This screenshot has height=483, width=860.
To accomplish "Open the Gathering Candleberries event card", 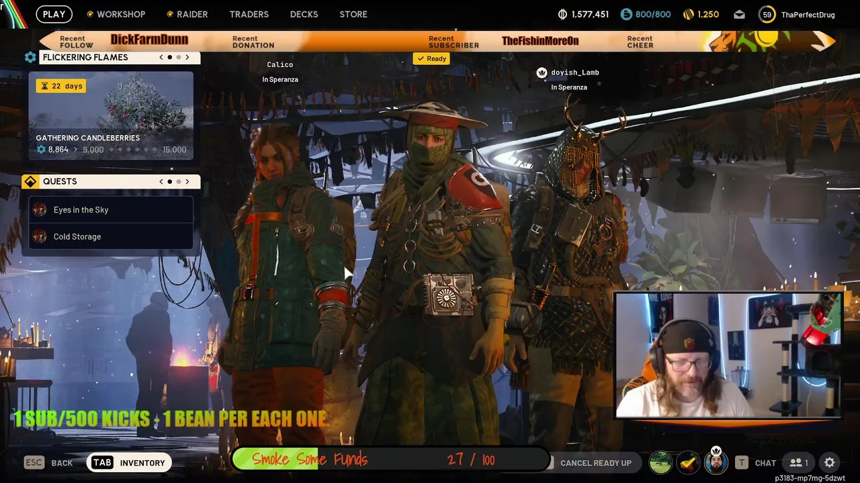I will 111,115.
